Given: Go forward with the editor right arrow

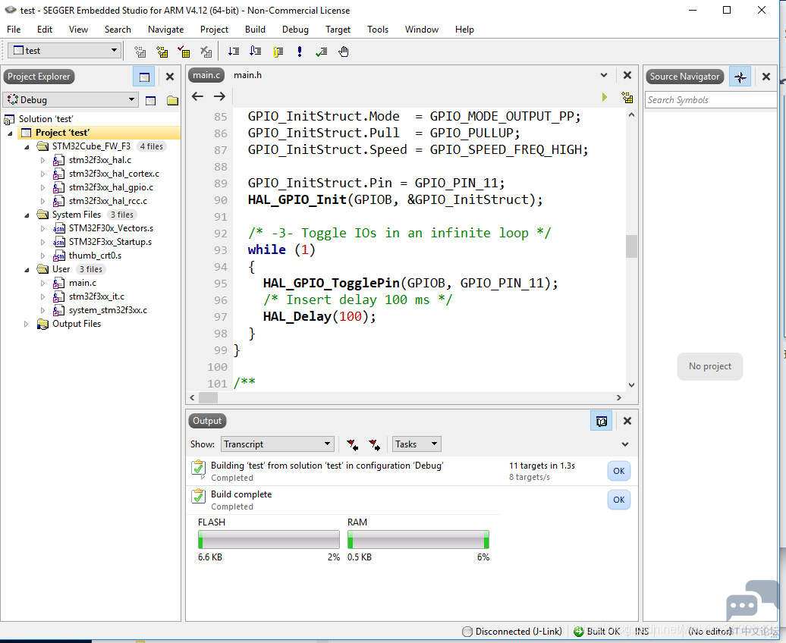Looking at the screenshot, I should (x=219, y=96).
